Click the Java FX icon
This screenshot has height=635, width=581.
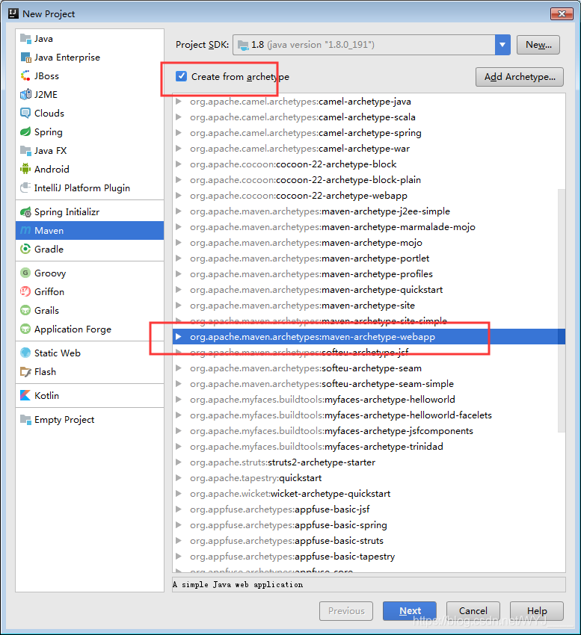click(25, 151)
